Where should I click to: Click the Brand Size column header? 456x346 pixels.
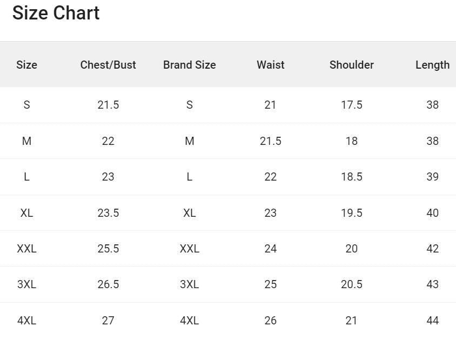189,65
